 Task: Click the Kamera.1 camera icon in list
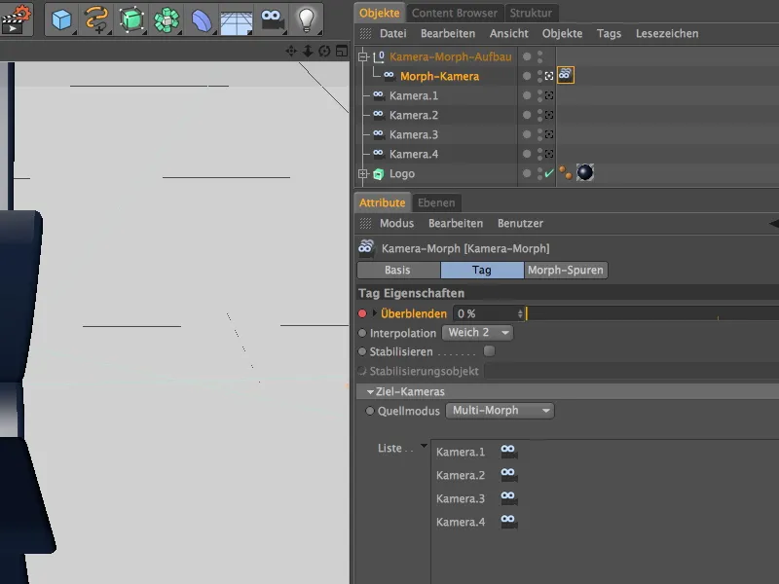(x=508, y=451)
